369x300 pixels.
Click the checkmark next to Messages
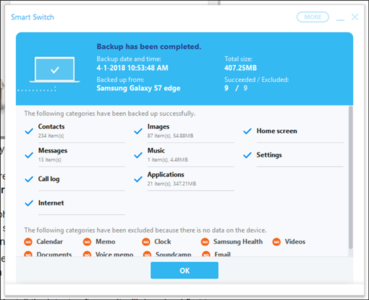[x=29, y=155]
